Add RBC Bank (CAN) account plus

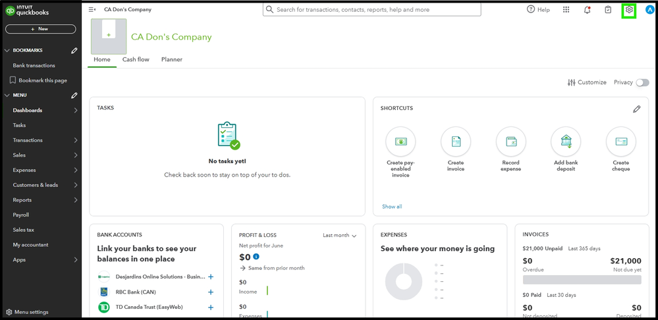tap(211, 292)
